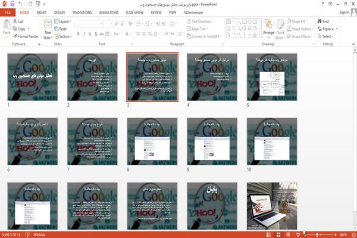Expand the Select dropdown in Editing
Screen dimensions: 357x238
point(325,36)
